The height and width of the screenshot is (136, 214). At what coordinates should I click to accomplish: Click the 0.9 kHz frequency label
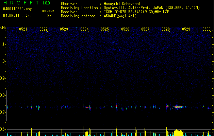click(x=3, y=78)
